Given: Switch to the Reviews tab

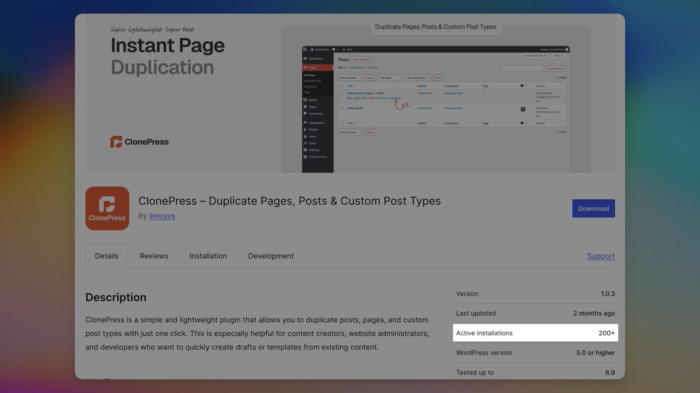Looking at the screenshot, I should pos(154,256).
